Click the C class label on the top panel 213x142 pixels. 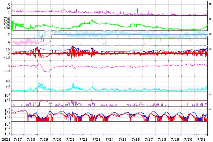point(9,12)
